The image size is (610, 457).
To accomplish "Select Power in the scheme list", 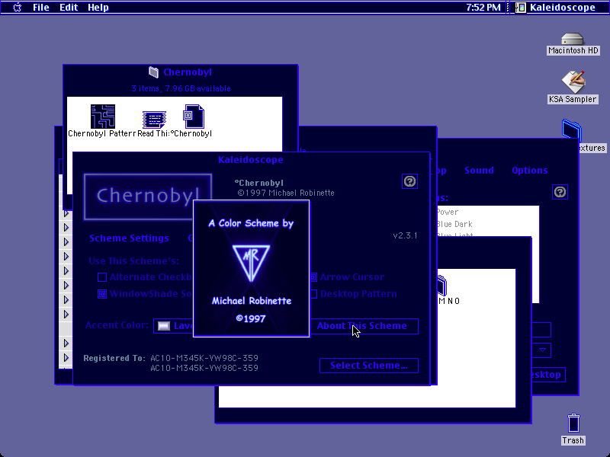I will click(x=448, y=213).
